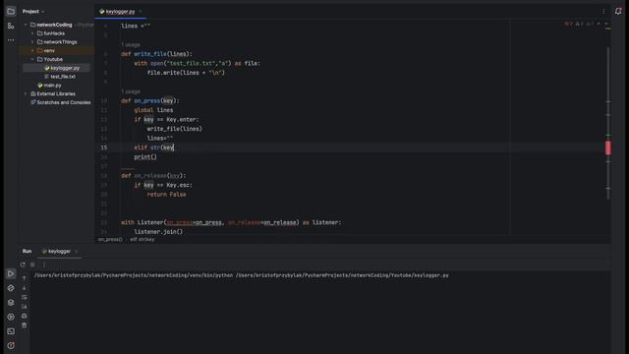The image size is (629, 354).
Task: Clear console output with trash icon
Action: [24, 325]
